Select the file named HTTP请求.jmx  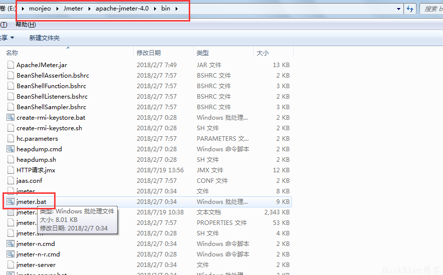coord(36,170)
